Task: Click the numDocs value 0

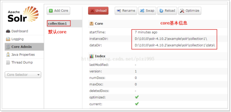Action: (x=136, y=78)
